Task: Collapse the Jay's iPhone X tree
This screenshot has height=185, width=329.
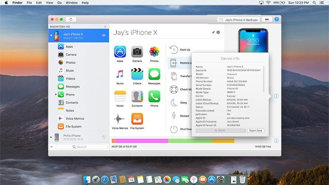Action: (x=51, y=35)
